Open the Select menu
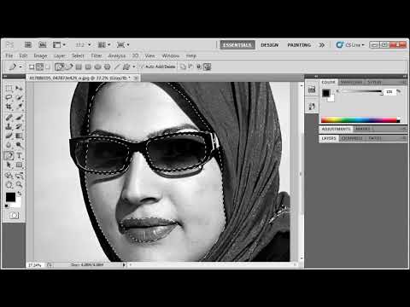Image resolution: width=410 pixels, height=307 pixels. (78, 55)
